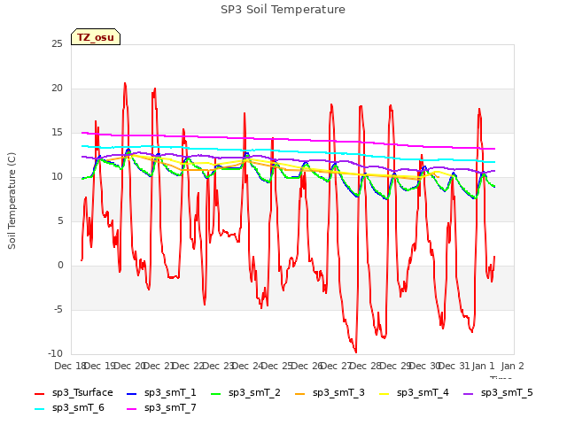
Task: Click the -10 y-axis tick label
Action: click(55, 353)
